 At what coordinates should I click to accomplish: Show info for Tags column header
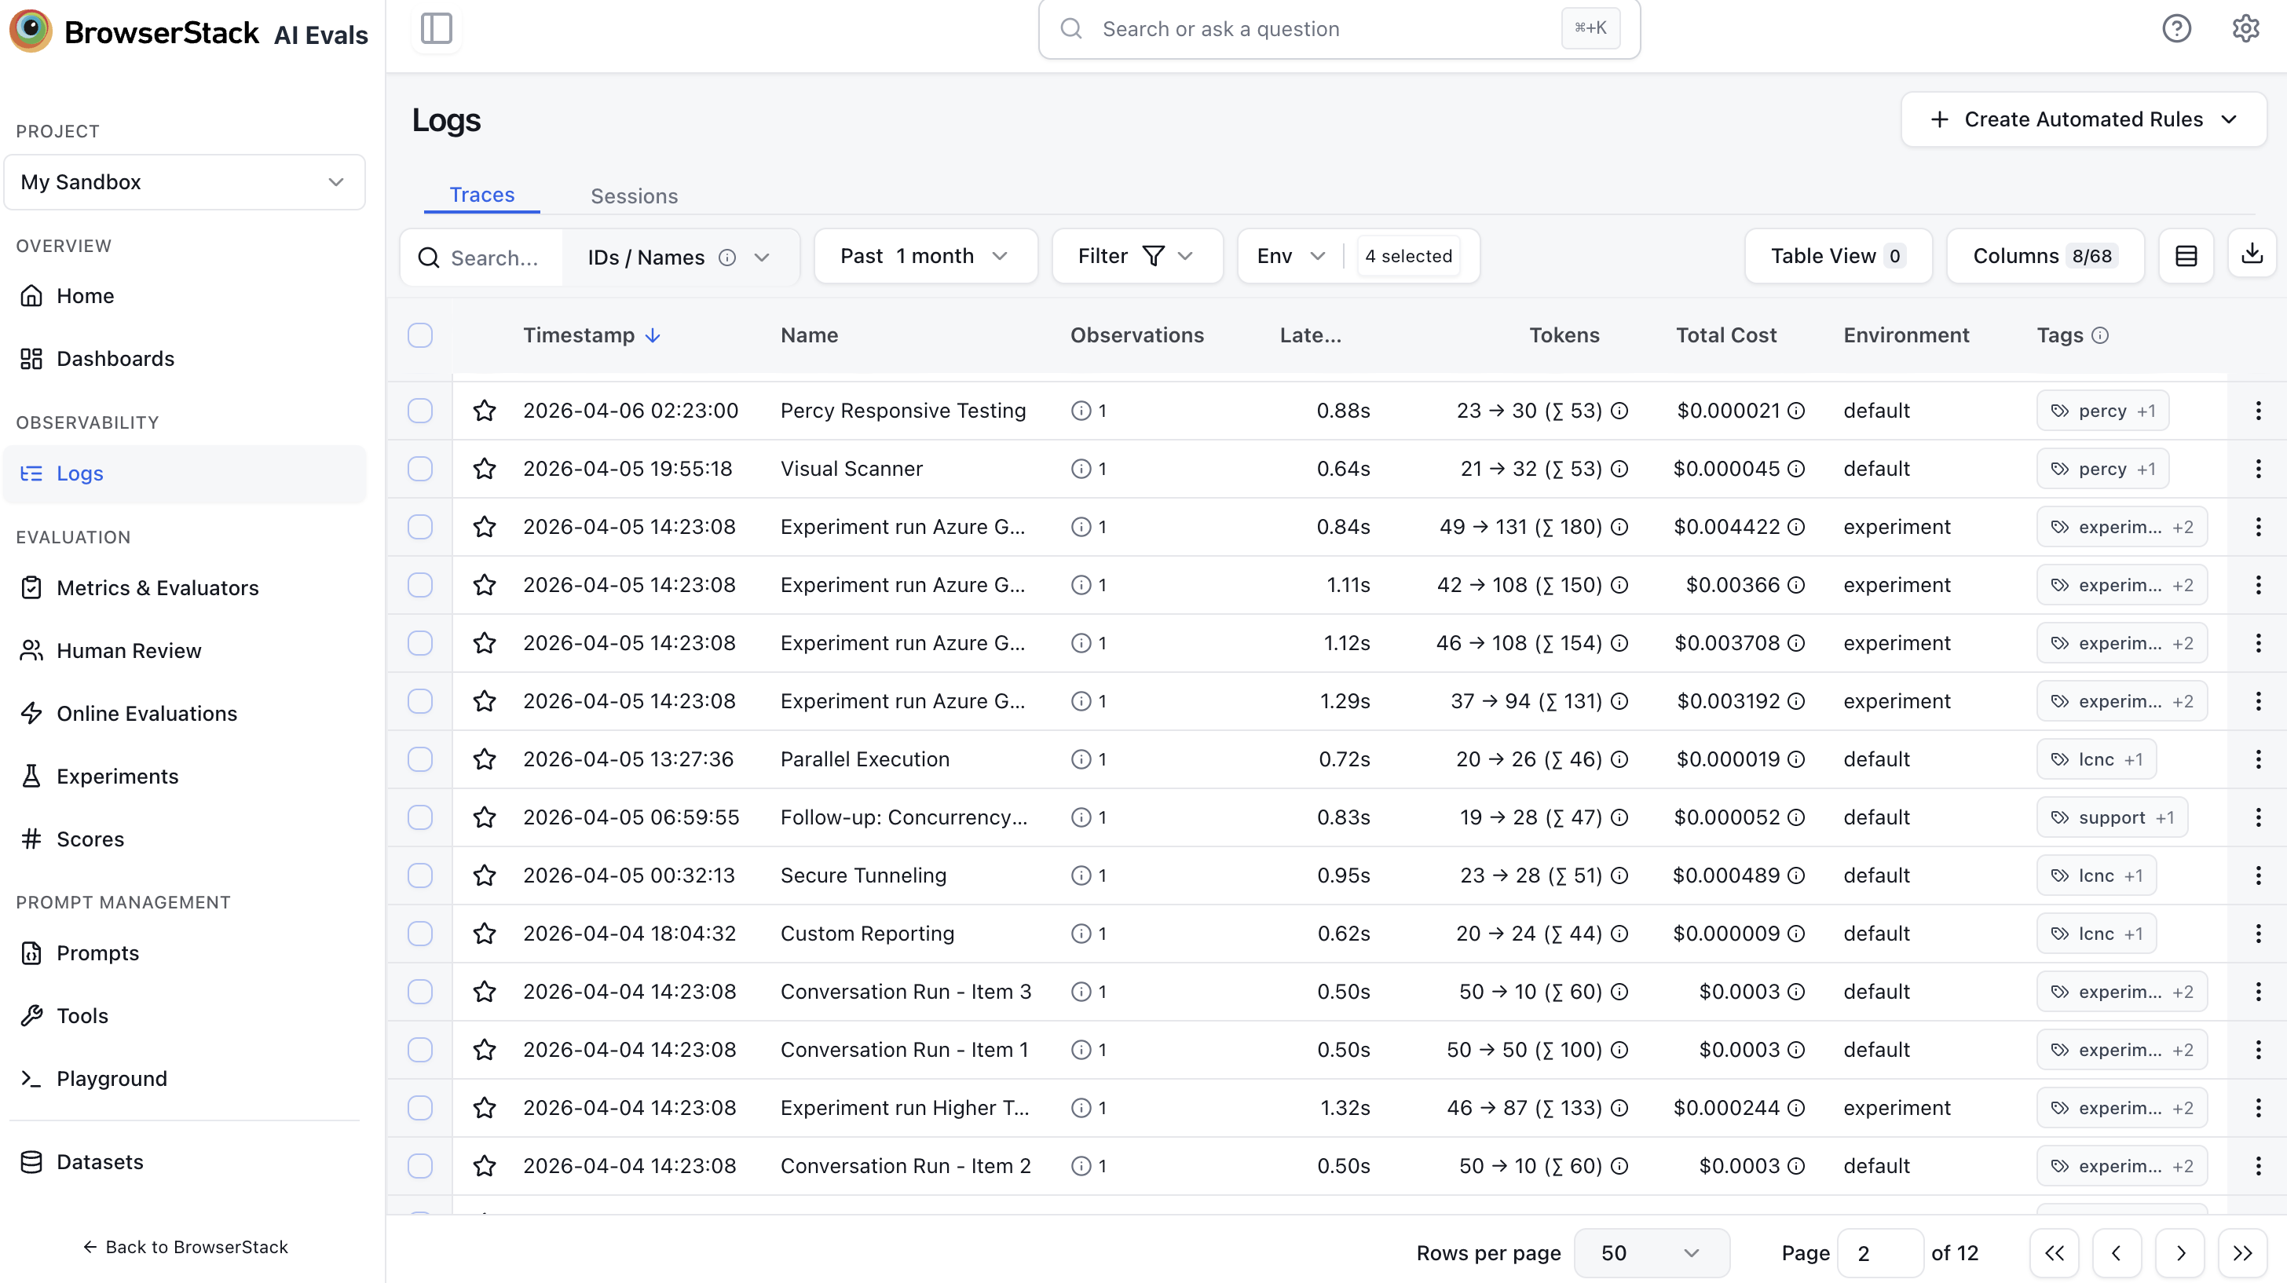(x=2099, y=335)
